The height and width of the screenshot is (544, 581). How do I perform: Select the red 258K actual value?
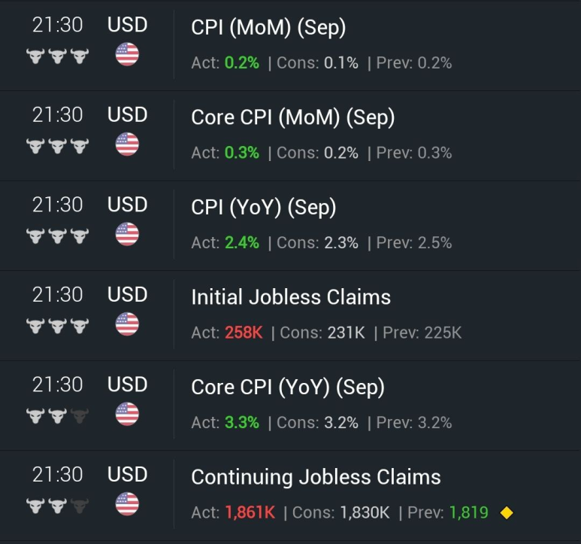[244, 333]
